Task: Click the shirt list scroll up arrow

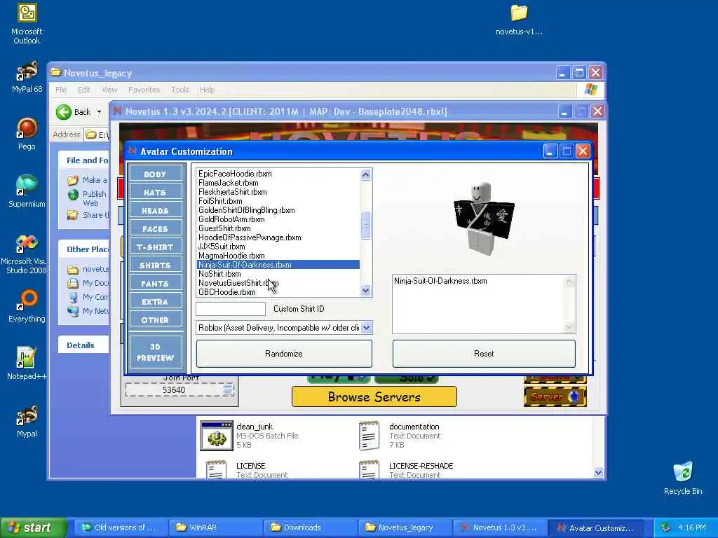Action: click(365, 174)
